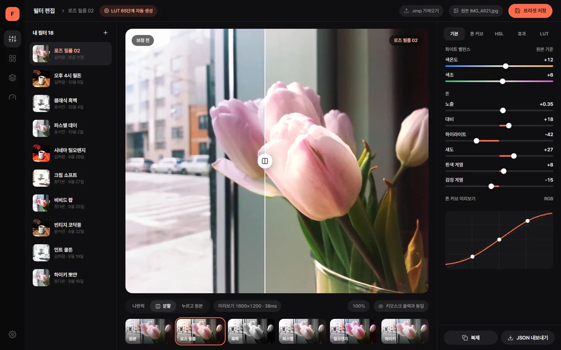Click the orange F app logo
The width and height of the screenshot is (561, 350).
[x=12, y=14]
